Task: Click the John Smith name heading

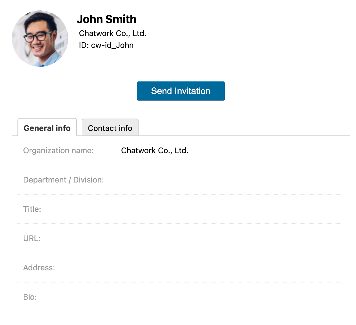Action: tap(106, 19)
